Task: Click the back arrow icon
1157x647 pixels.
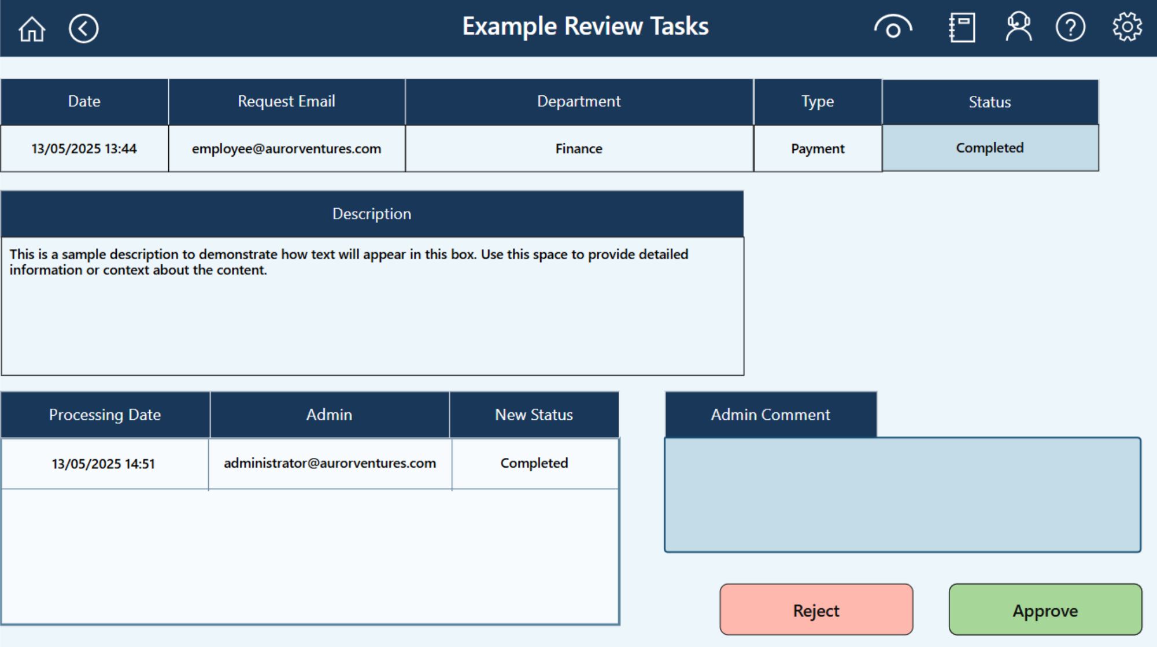Action: pyautogui.click(x=84, y=28)
